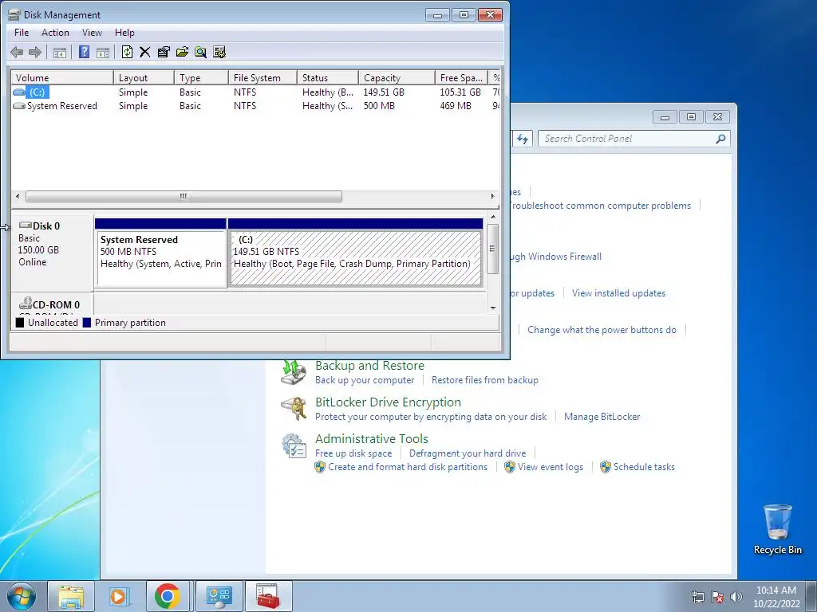Click the Control Panel search magnifier icon
Screen dimensions: 817x612
pyautogui.click(x=720, y=139)
